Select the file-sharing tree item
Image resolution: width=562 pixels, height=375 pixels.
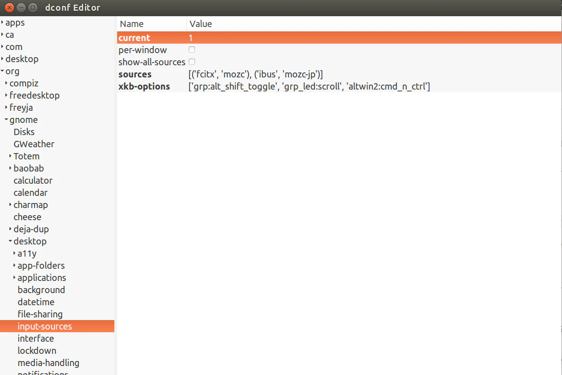[x=40, y=314]
